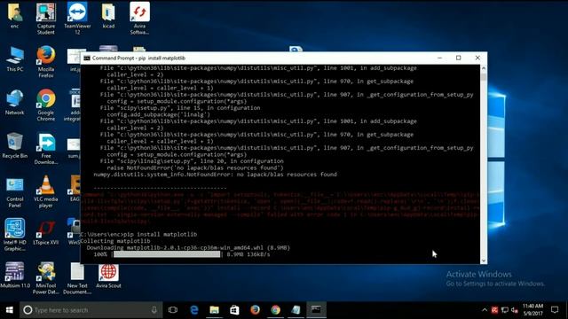Open network status tray icon
Viewport: 568px width, 319px height.
505,310
